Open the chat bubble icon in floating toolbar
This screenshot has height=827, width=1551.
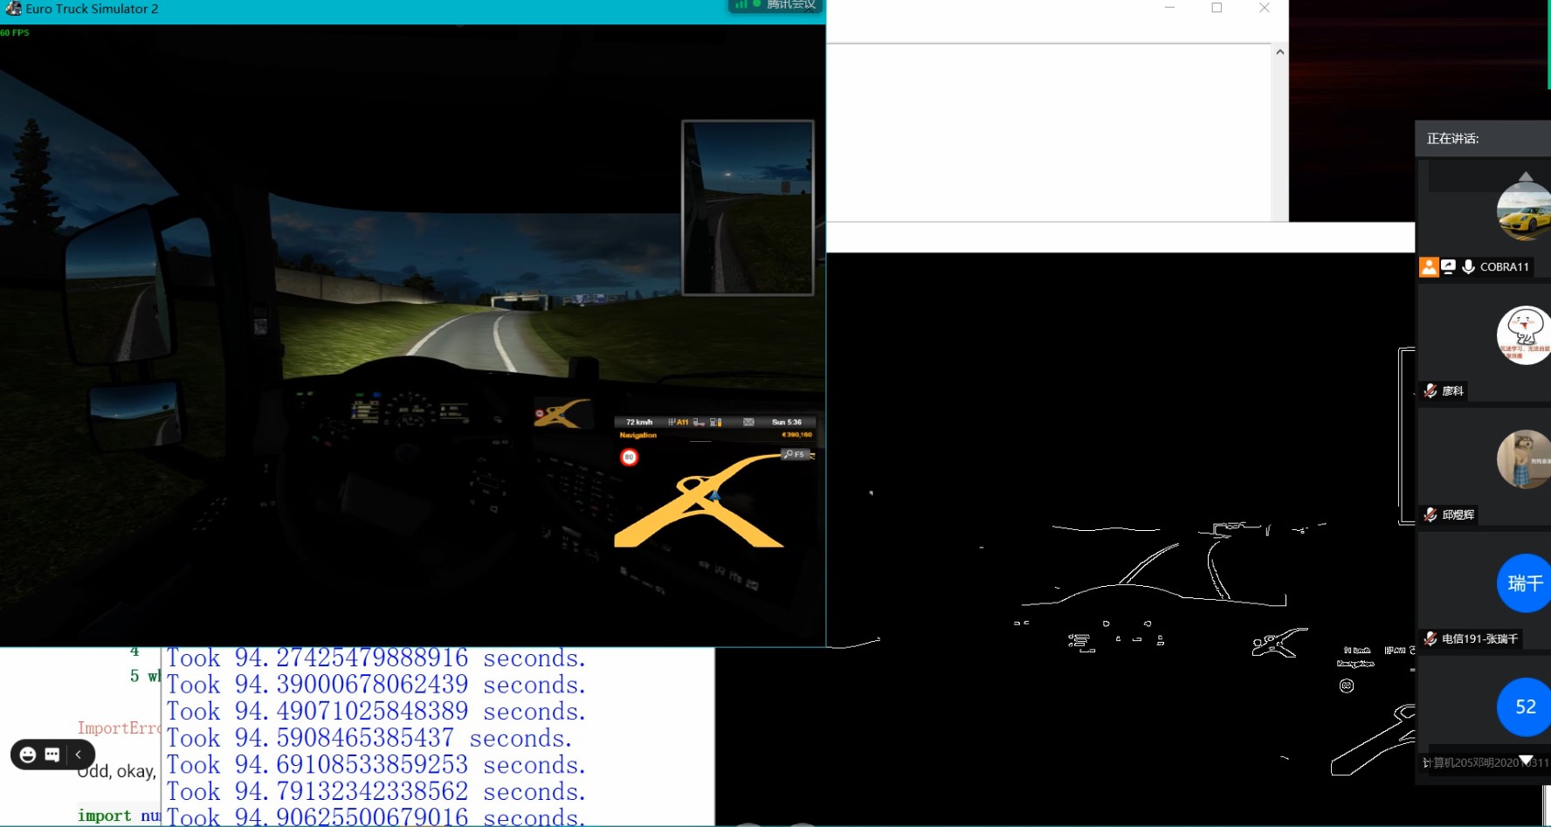52,755
